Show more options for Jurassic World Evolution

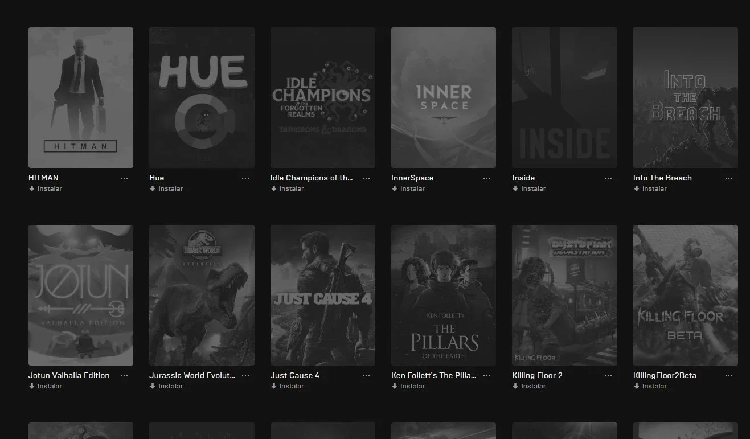tap(245, 376)
